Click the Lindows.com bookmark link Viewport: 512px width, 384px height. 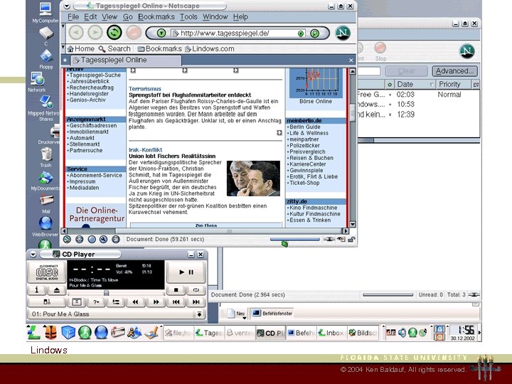point(210,48)
